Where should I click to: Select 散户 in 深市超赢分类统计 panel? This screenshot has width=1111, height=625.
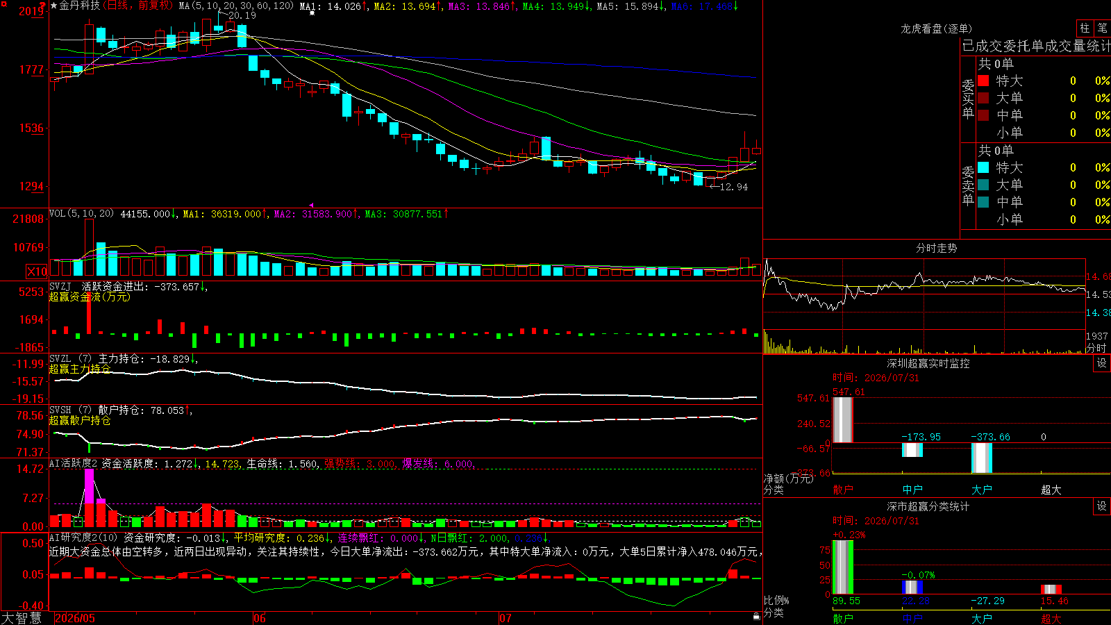point(843,619)
